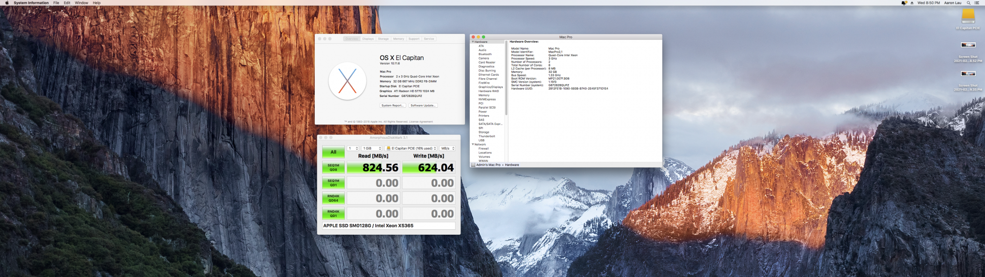Select USB in the sidebar

(x=481, y=140)
